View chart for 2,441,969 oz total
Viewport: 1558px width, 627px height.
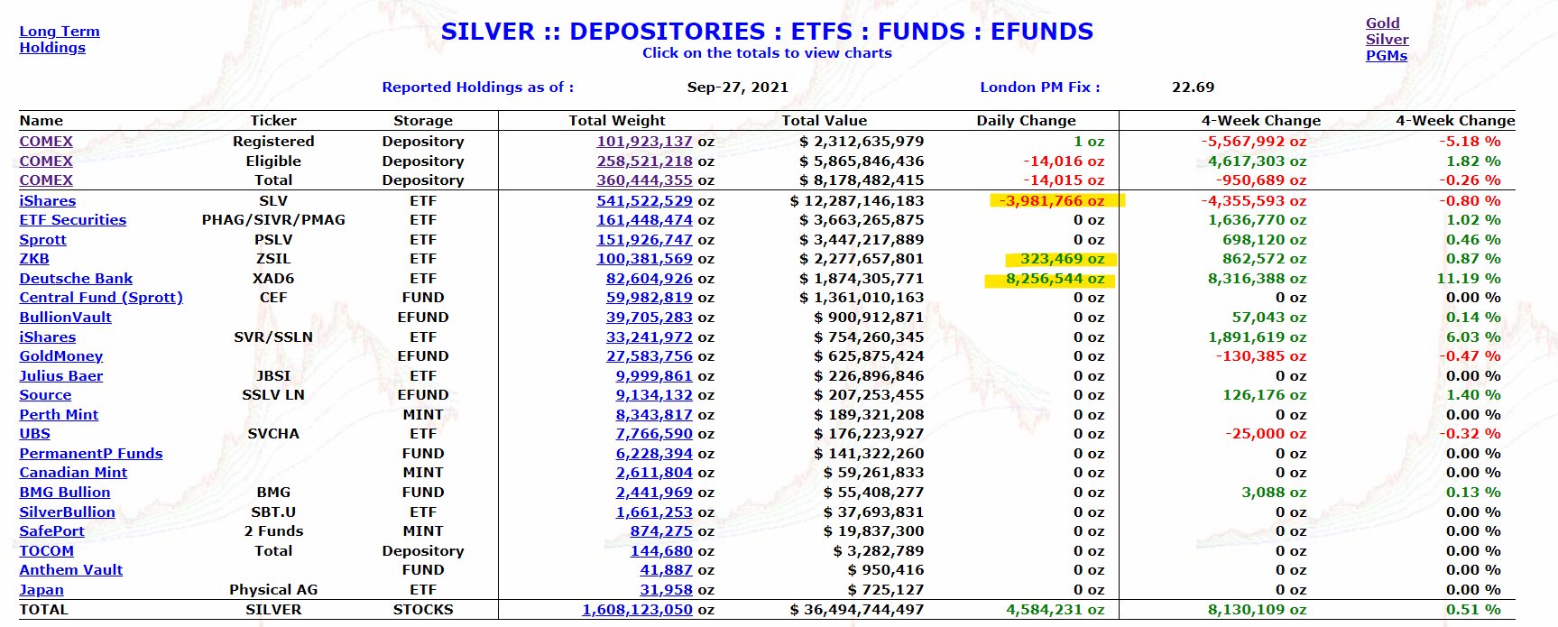[x=654, y=493]
